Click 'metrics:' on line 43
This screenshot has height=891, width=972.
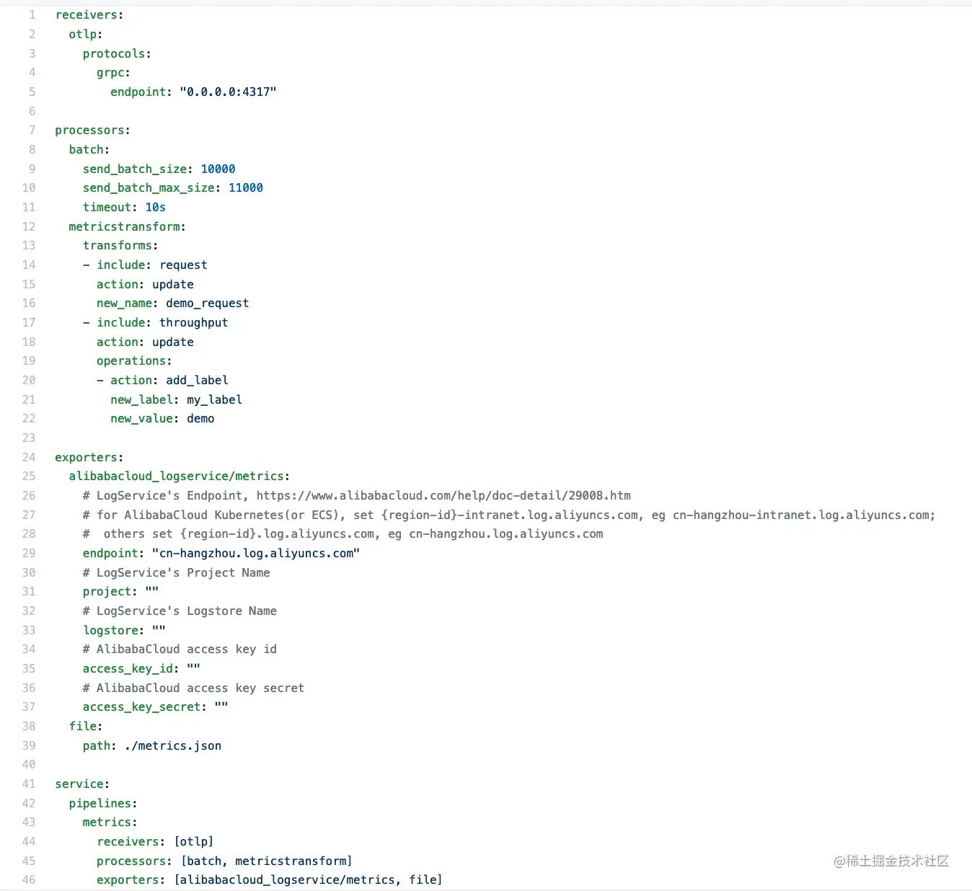[x=110, y=823]
